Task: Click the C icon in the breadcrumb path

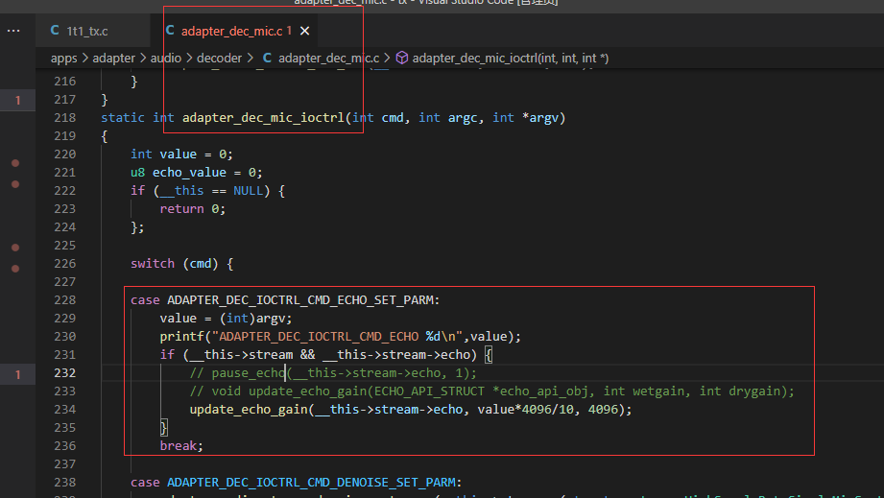Action: (267, 58)
